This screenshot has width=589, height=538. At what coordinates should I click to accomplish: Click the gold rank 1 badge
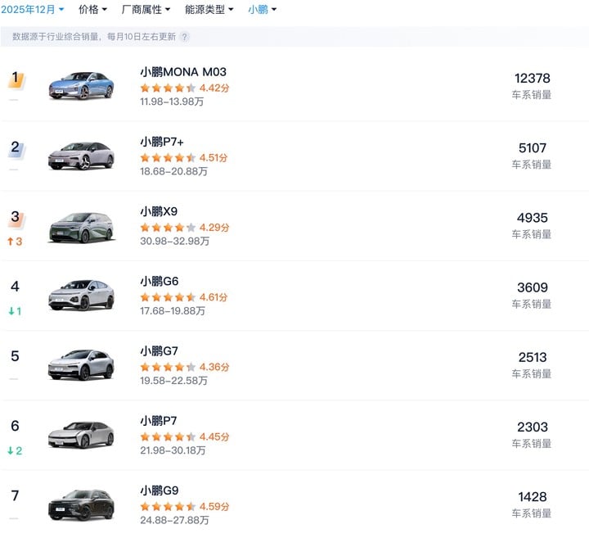(15, 79)
